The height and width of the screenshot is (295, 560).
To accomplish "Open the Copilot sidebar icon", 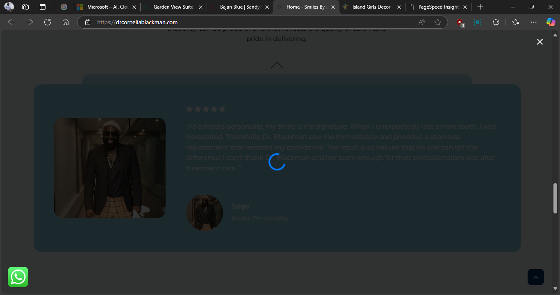I will point(551,22).
